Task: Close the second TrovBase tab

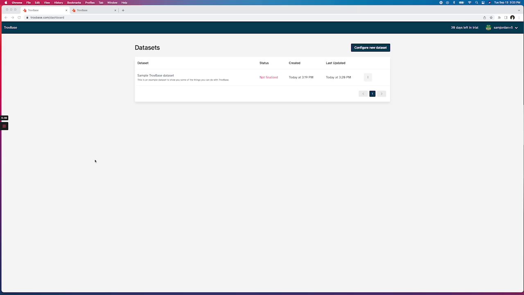Action: click(115, 10)
